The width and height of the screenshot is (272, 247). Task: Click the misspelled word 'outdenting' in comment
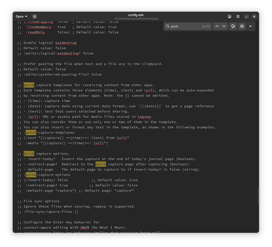[x=66, y=43]
